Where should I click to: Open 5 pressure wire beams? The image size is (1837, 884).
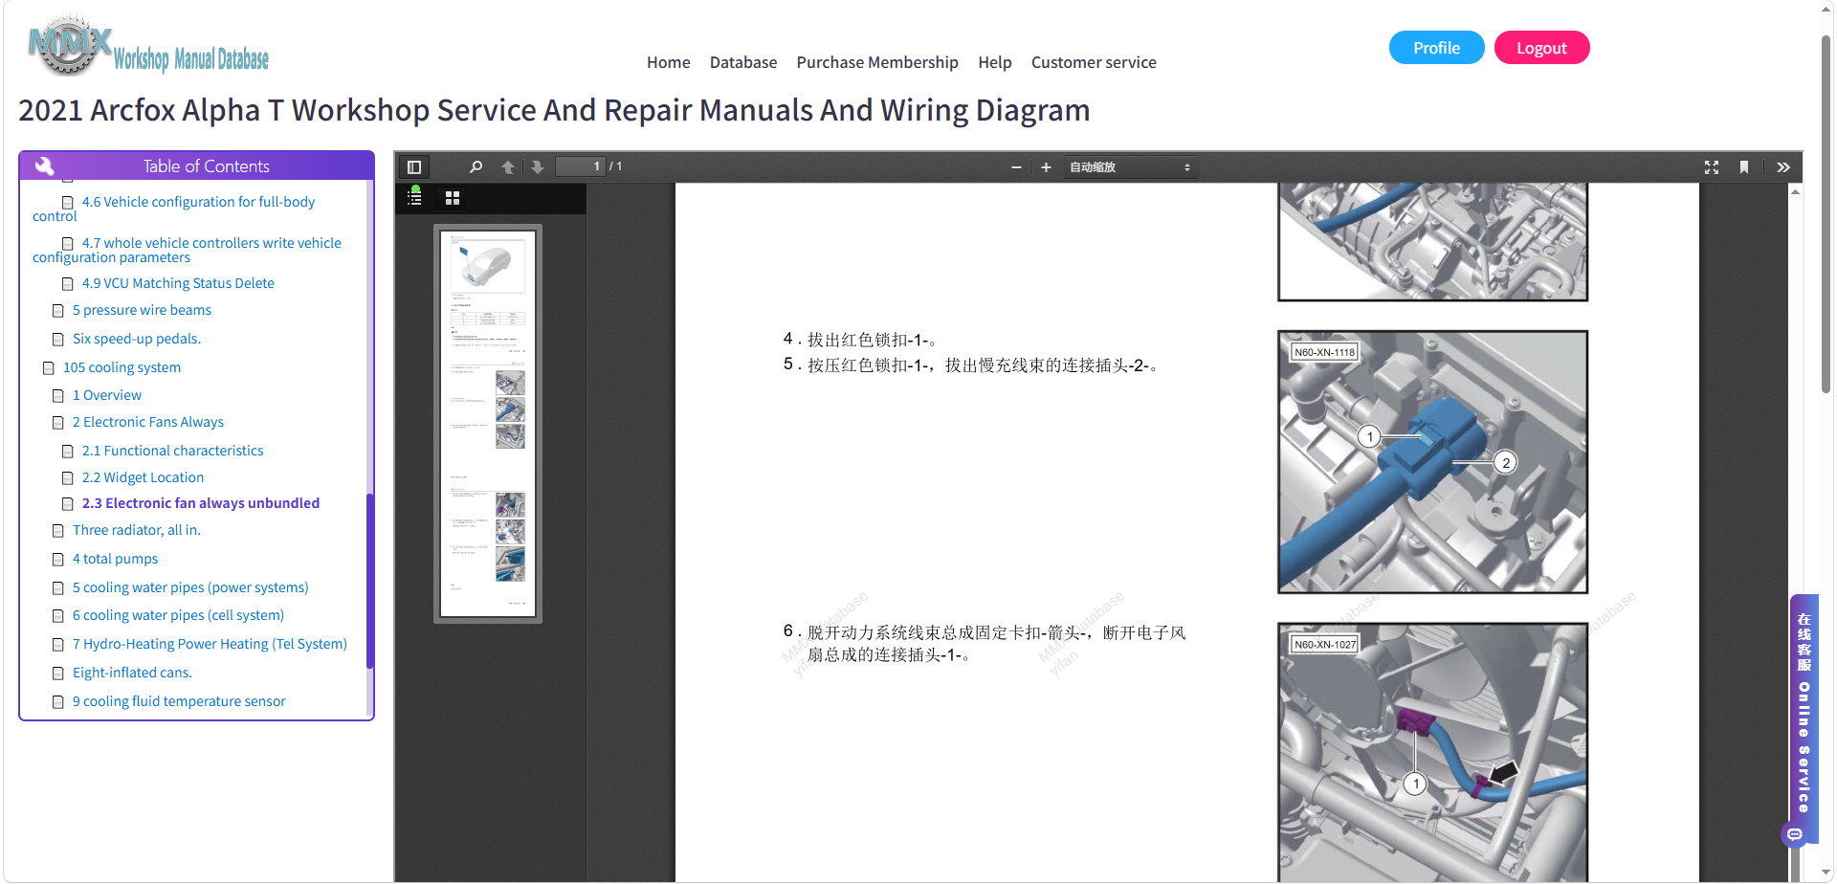[x=142, y=310]
